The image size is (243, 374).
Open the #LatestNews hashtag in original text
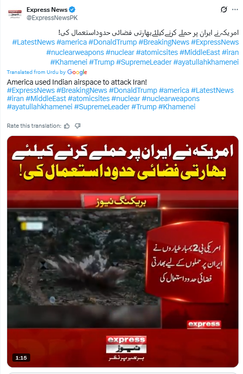(x=34, y=42)
